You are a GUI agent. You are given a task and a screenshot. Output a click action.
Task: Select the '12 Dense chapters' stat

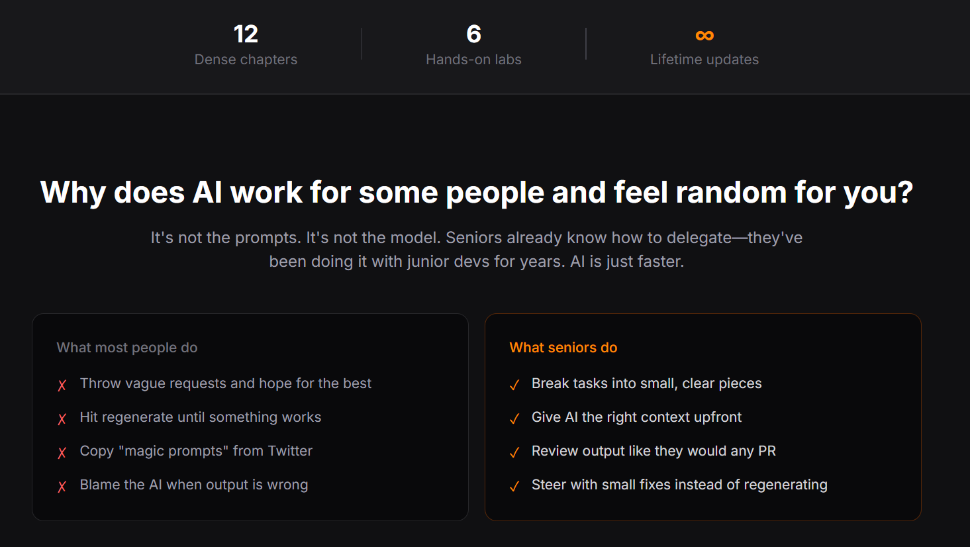[246, 45]
